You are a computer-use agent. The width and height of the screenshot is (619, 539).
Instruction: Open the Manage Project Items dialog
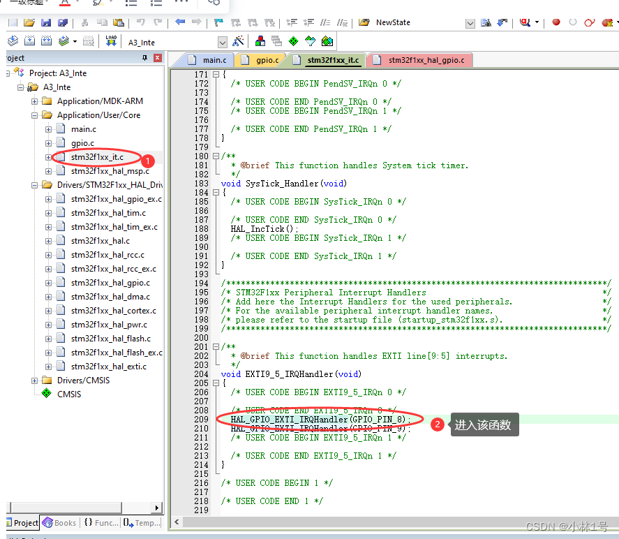pos(260,40)
